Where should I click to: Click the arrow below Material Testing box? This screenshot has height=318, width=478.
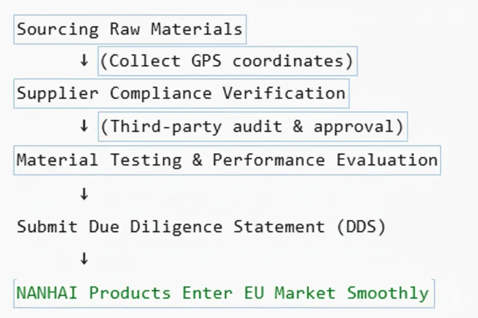tap(84, 194)
